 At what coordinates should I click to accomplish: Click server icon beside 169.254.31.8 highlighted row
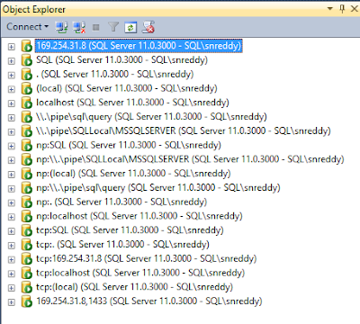pyautogui.click(x=26, y=46)
